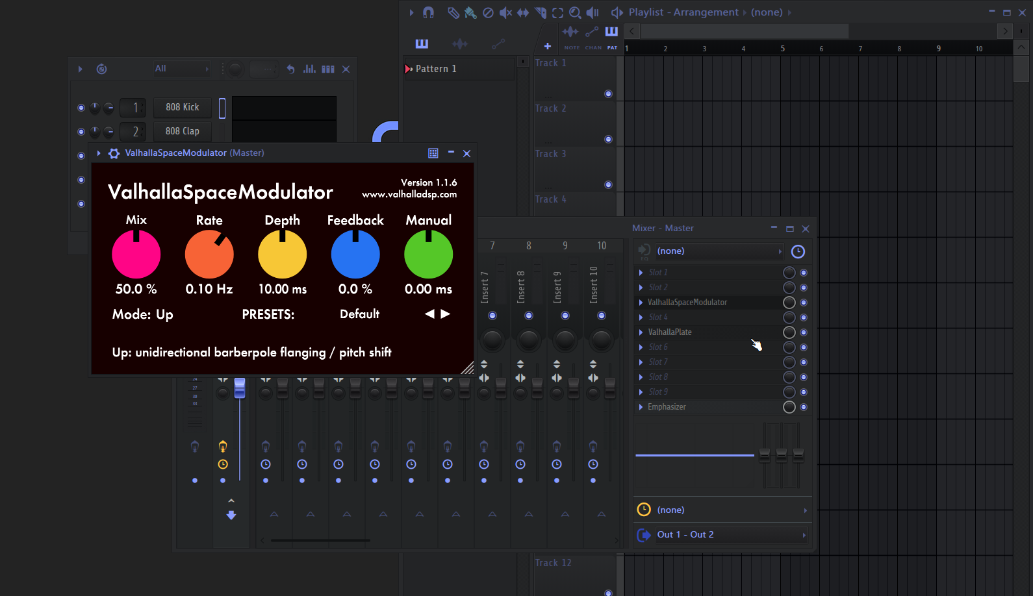
Task: Toggle Emphasizer slot enable LED
Action: 804,407
